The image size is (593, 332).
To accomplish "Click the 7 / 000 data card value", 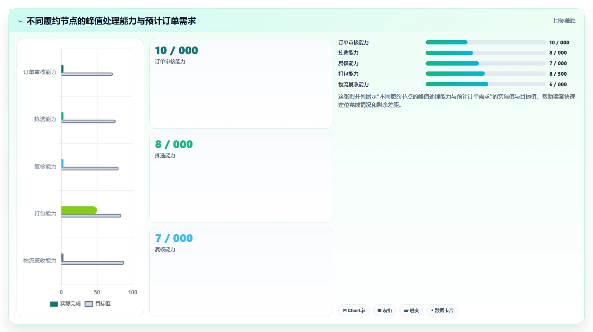I will tap(174, 238).
